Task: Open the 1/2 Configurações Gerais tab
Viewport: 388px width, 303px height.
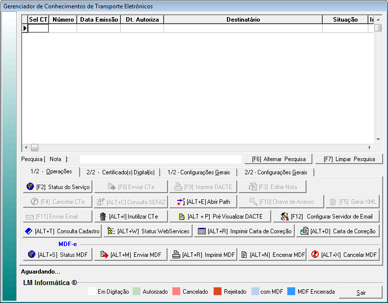Action: coord(198,172)
